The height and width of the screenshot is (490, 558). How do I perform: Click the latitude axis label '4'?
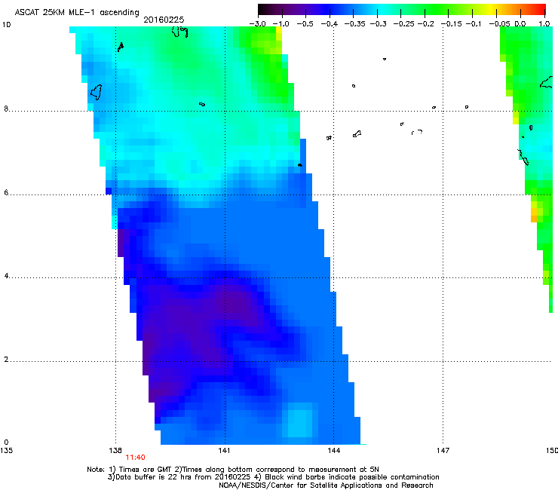pyautogui.click(x=6, y=276)
